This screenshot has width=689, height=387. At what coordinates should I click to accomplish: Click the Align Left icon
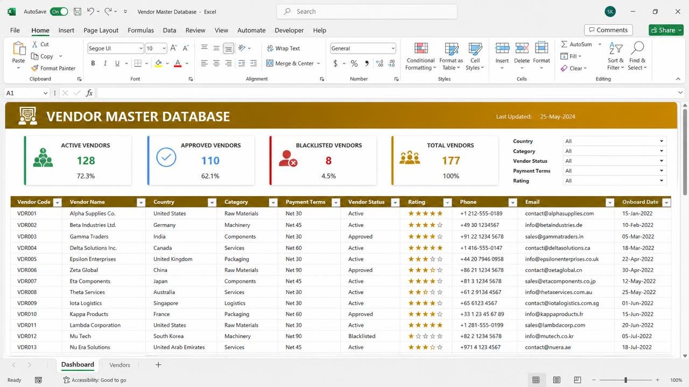tap(204, 63)
